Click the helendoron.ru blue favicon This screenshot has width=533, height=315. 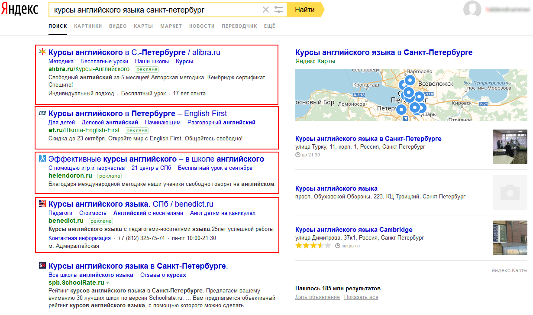point(42,159)
